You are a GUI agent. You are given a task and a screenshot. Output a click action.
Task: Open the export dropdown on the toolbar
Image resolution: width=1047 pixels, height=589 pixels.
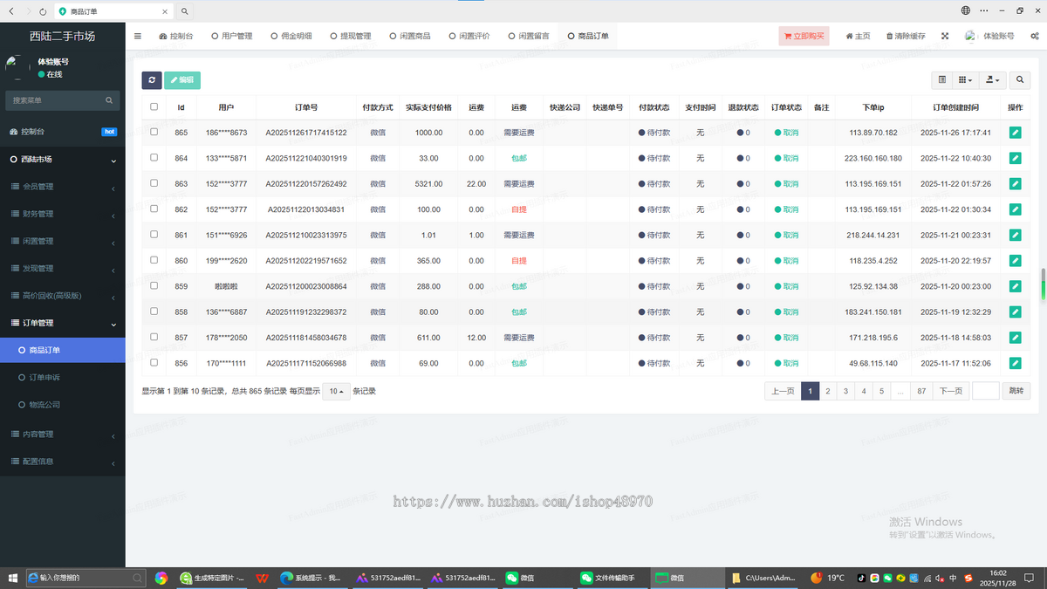pyautogui.click(x=992, y=79)
